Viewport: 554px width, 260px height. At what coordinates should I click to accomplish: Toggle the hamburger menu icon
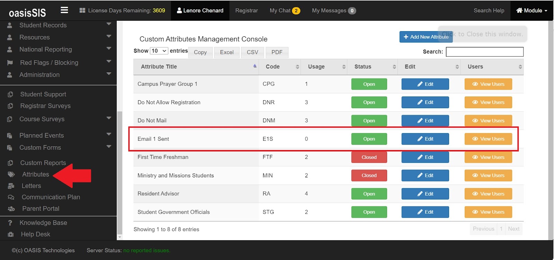[x=64, y=10]
